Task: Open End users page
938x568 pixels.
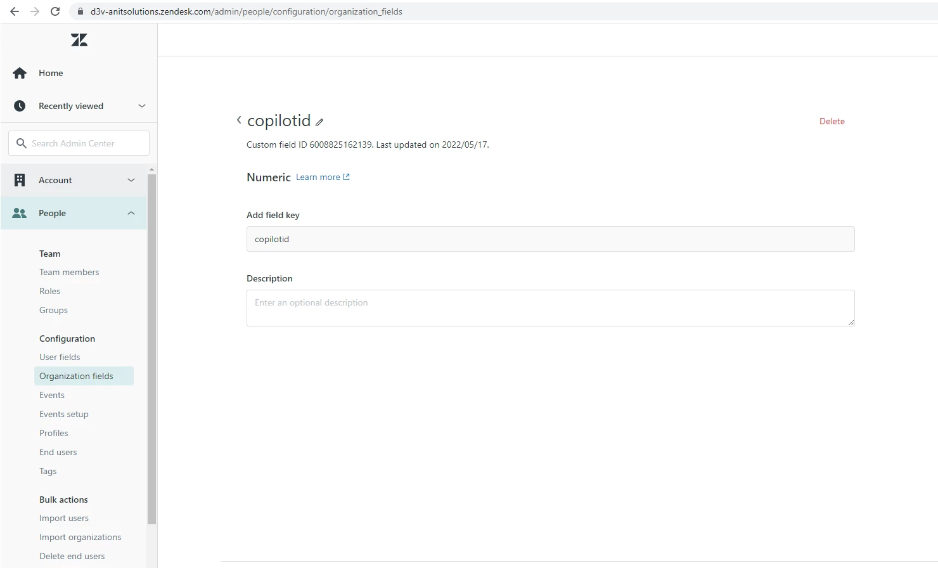Action: [58, 452]
